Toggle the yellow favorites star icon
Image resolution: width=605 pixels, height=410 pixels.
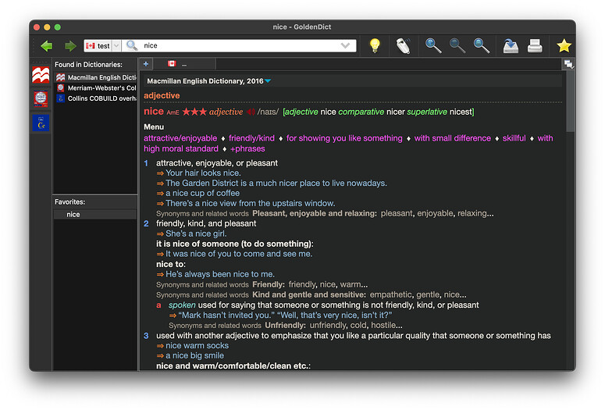pos(564,46)
